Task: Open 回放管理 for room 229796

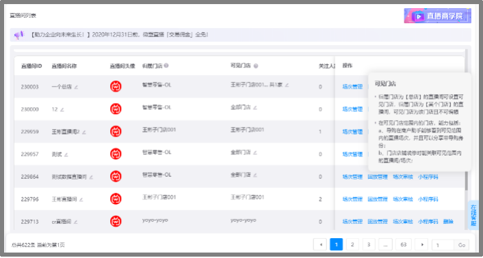Action: point(378,199)
